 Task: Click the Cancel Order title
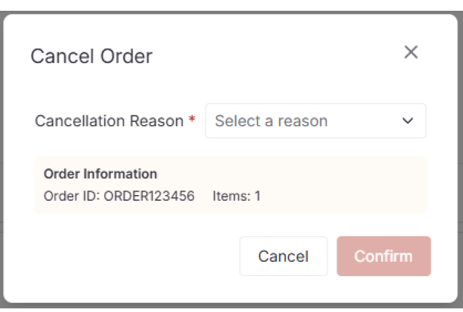91,56
